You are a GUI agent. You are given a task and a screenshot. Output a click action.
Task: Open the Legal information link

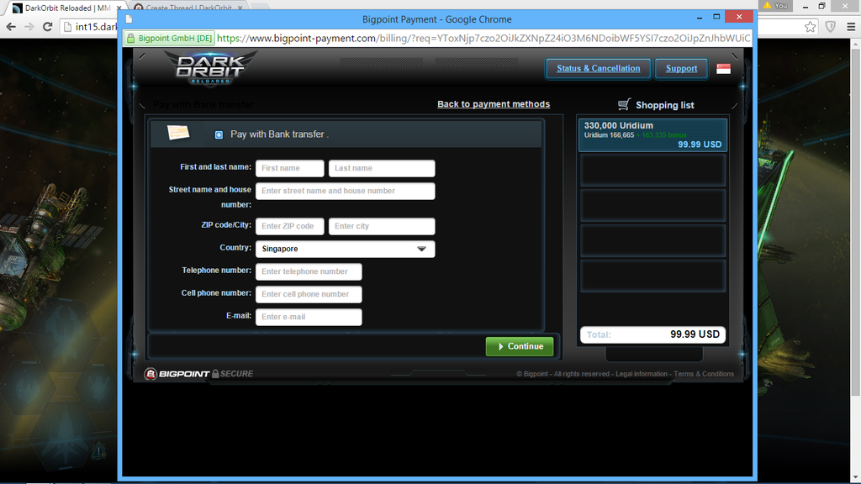(x=641, y=374)
